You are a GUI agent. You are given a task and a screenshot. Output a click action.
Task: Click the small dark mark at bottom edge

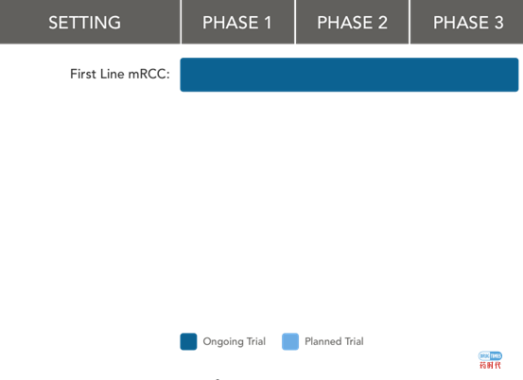pos(218,379)
